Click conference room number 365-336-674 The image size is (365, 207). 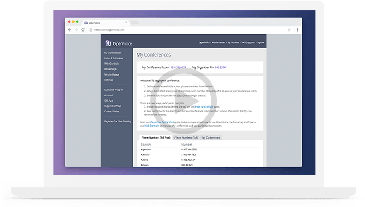point(178,67)
